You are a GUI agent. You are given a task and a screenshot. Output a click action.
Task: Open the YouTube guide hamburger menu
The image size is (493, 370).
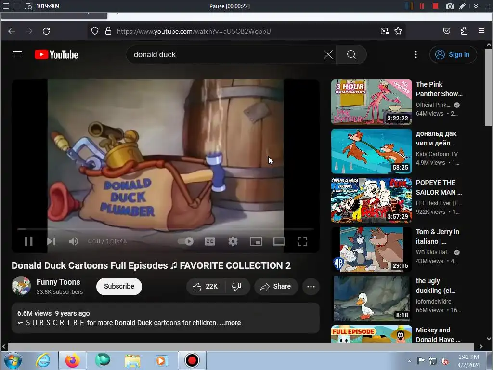(17, 54)
